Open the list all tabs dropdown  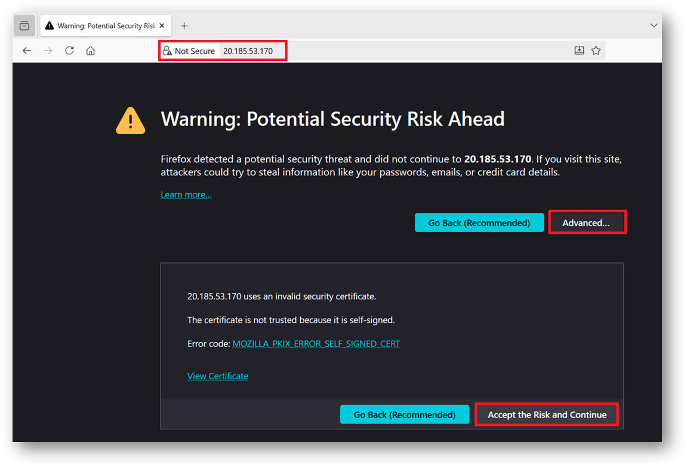tap(654, 26)
